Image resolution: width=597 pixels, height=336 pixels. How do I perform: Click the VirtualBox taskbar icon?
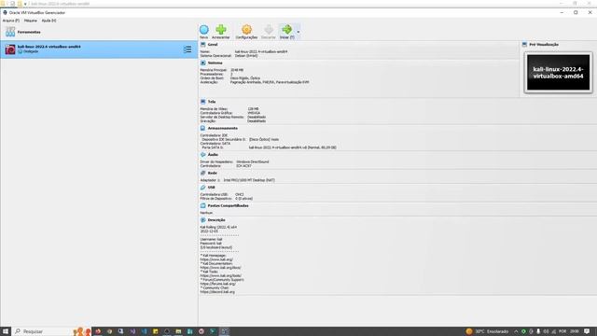[x=225, y=331]
